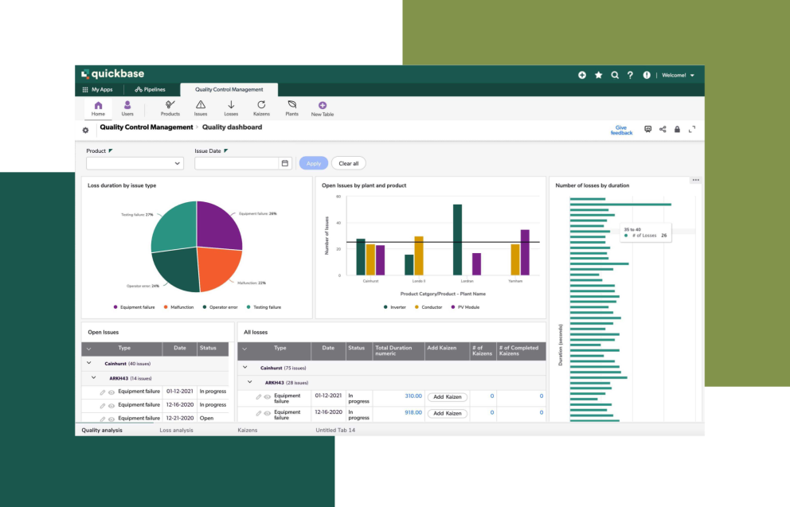790x507 pixels.
Task: Click the Apply filter button
Action: point(313,163)
